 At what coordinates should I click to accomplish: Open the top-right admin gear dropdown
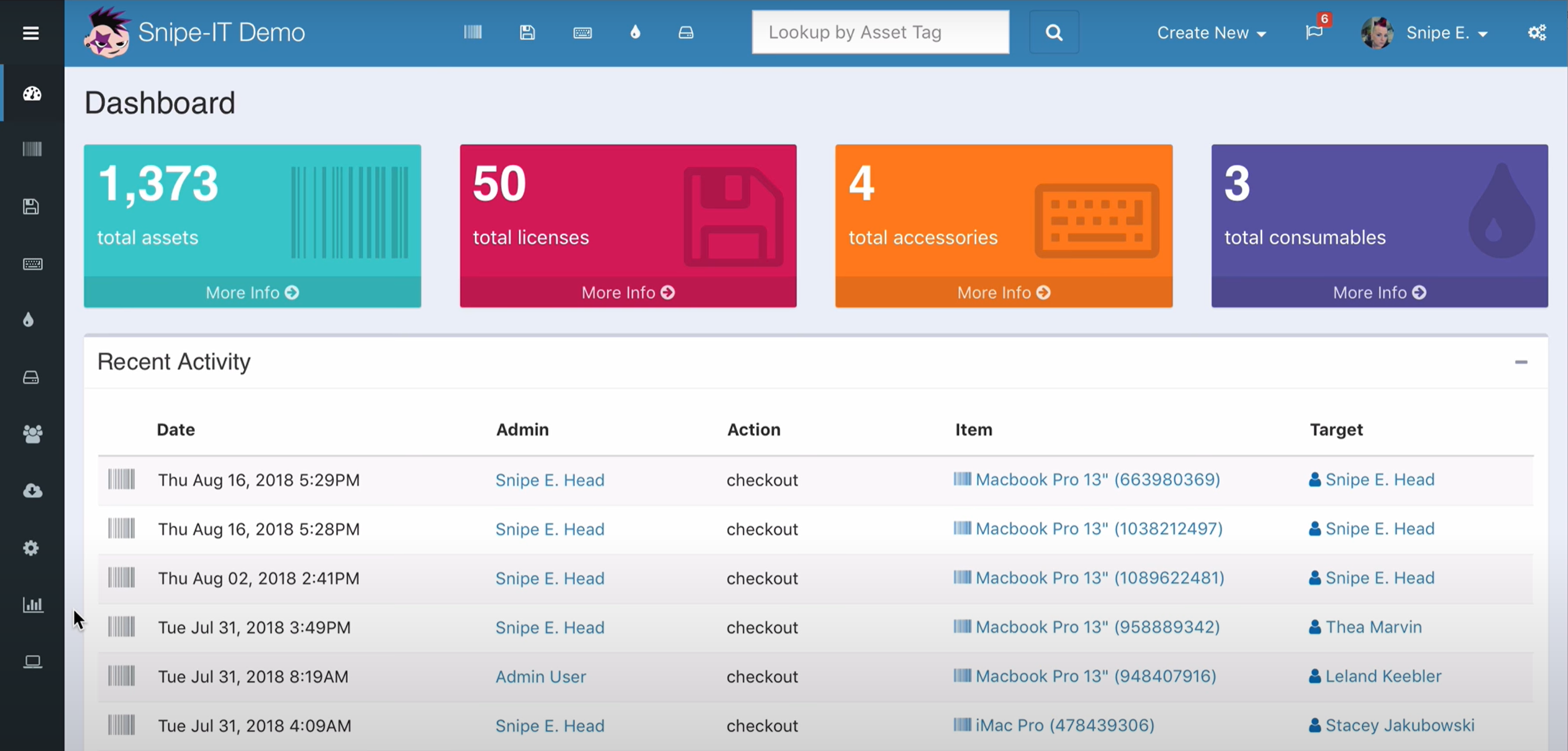(x=1538, y=32)
